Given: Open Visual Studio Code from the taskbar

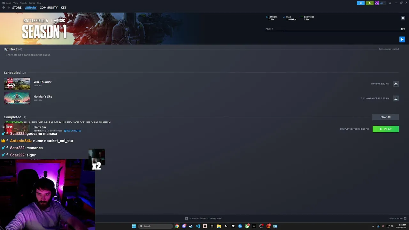Looking at the screenshot, I should pyautogui.click(x=198, y=226).
